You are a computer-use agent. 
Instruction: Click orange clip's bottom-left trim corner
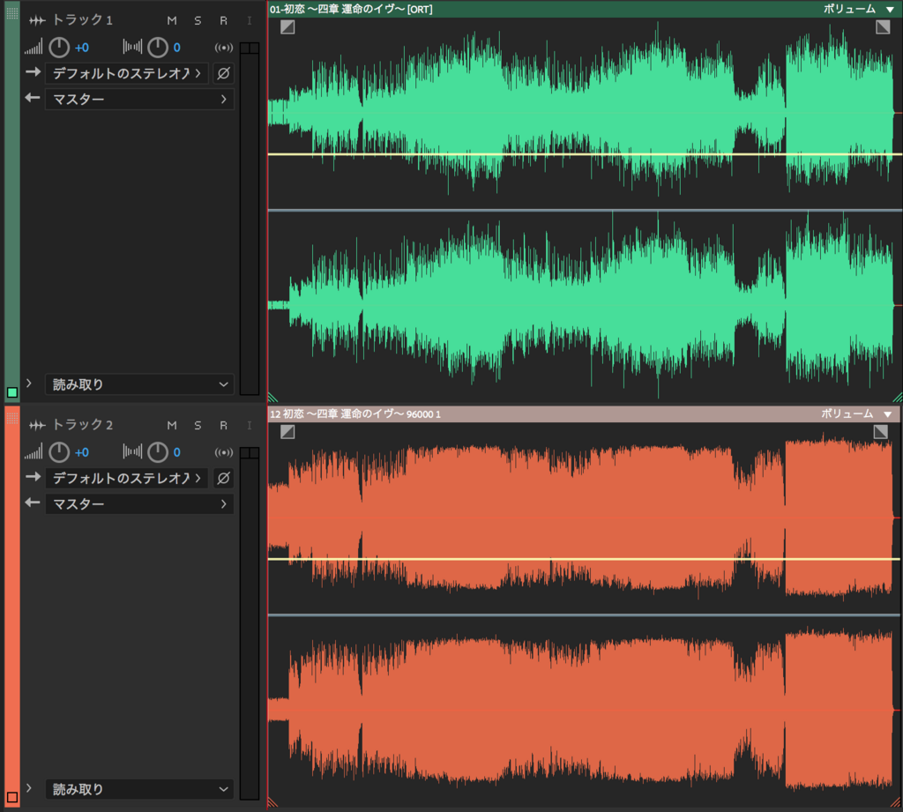pyautogui.click(x=273, y=801)
